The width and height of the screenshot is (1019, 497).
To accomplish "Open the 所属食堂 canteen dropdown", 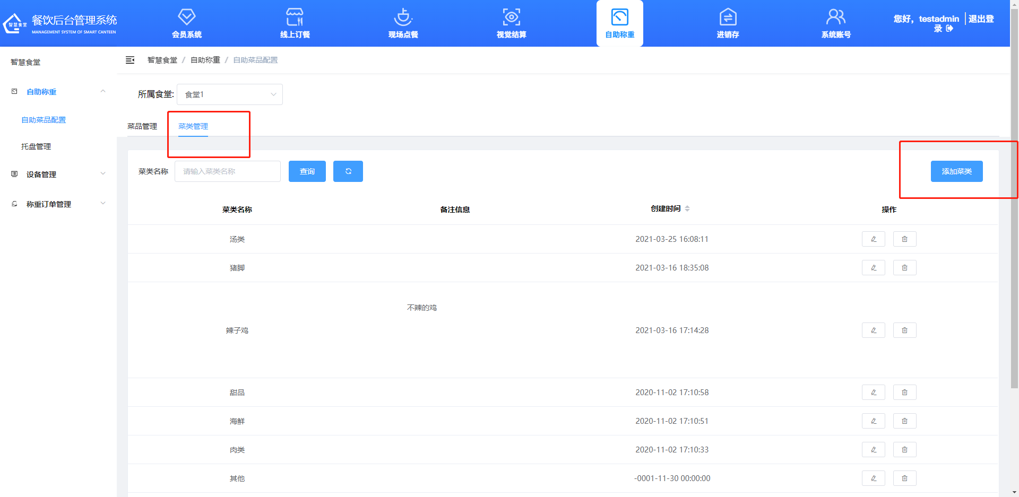I will [229, 94].
